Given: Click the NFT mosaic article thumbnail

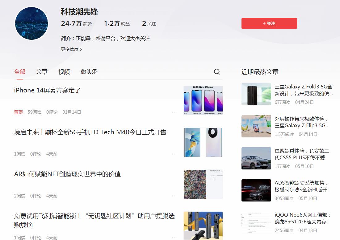Looking at the screenshot, I should tap(203, 184).
